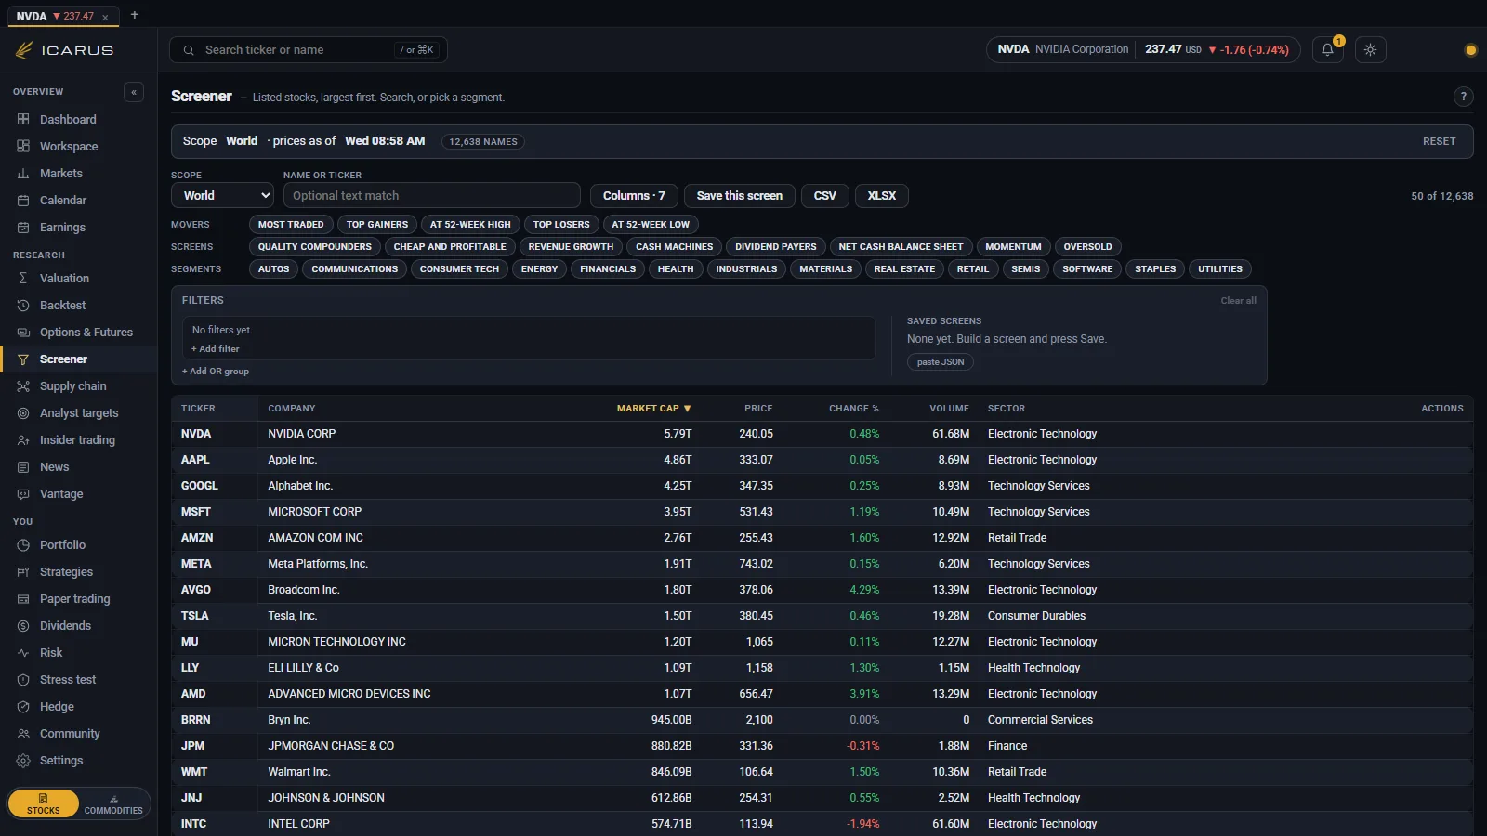Image resolution: width=1487 pixels, height=836 pixels.
Task: Expand Add OR group
Action: 216,371
